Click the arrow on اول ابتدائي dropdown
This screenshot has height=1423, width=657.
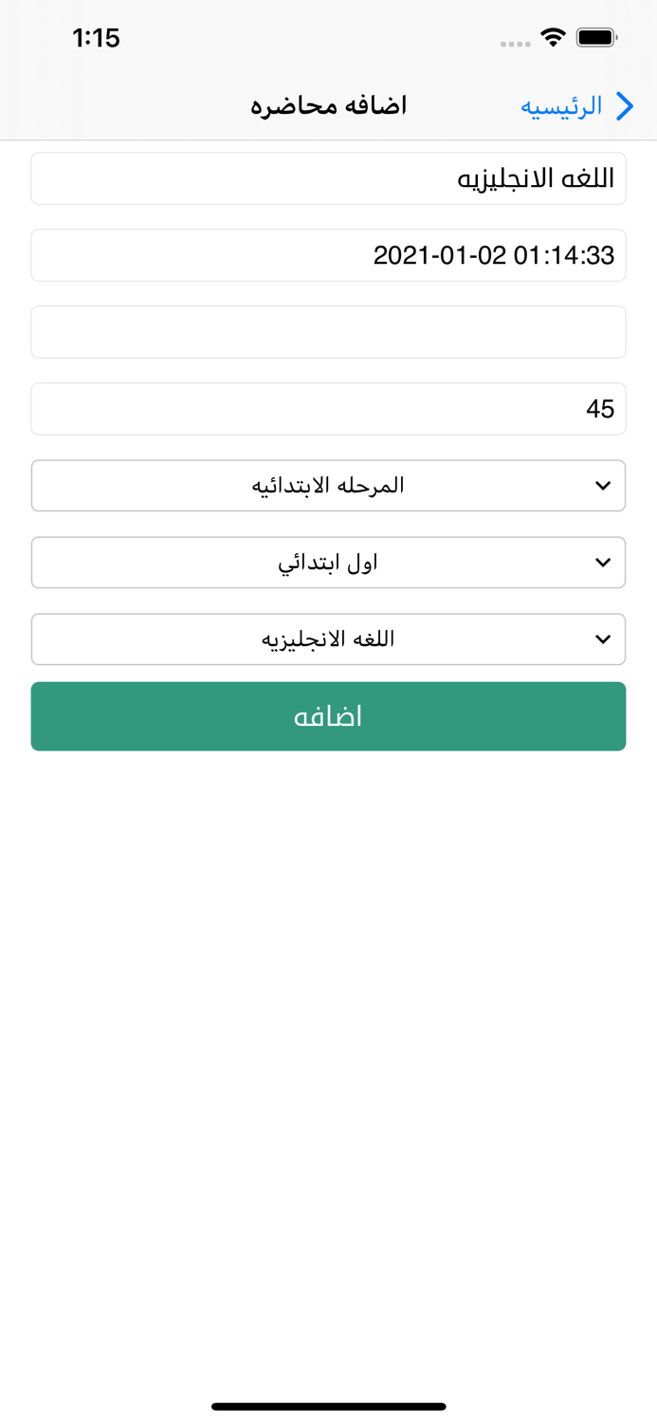tap(603, 563)
